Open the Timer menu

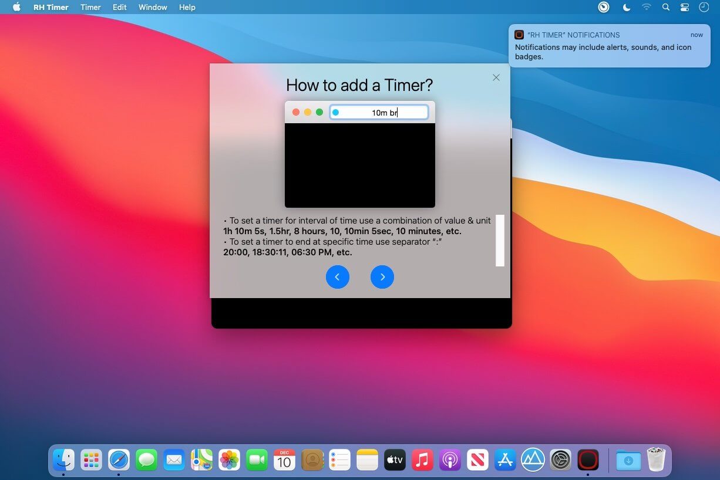click(x=90, y=7)
